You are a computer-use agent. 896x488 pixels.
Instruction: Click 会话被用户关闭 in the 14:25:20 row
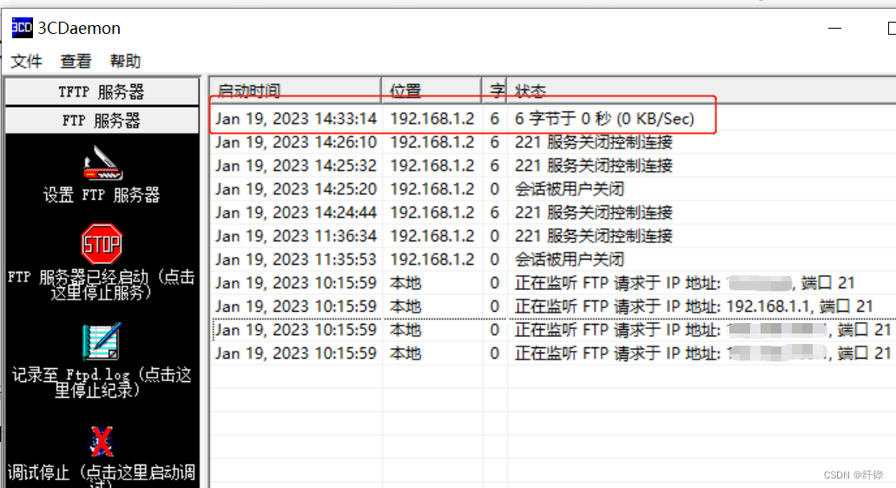pyautogui.click(x=570, y=189)
